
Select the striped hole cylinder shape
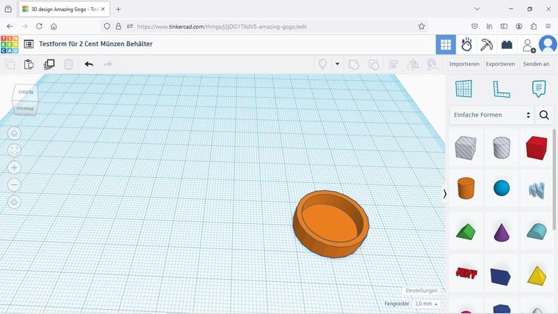click(502, 148)
